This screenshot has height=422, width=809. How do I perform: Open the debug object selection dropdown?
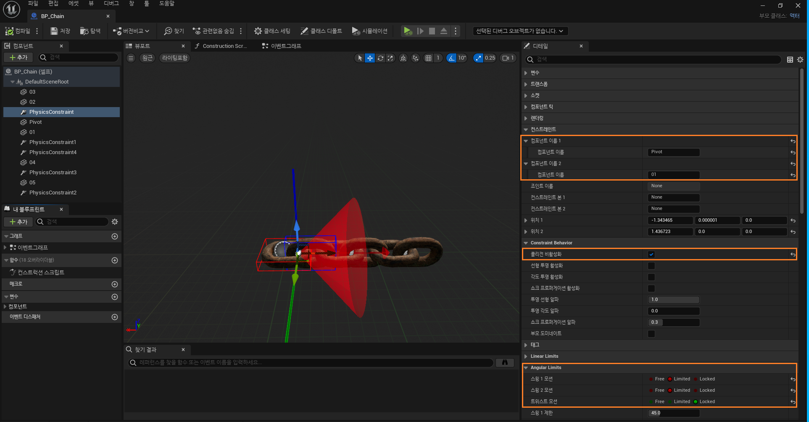520,31
